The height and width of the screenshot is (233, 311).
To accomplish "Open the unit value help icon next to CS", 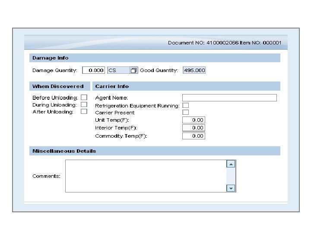I will point(133,70).
